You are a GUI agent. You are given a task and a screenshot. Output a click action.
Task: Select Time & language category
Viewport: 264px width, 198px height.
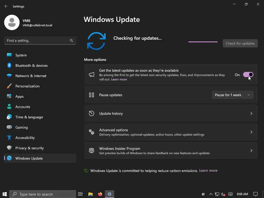coord(40,117)
